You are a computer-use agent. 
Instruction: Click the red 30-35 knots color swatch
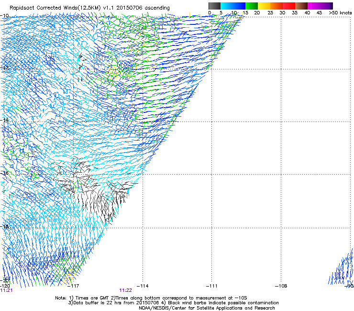pyautogui.click(x=289, y=6)
